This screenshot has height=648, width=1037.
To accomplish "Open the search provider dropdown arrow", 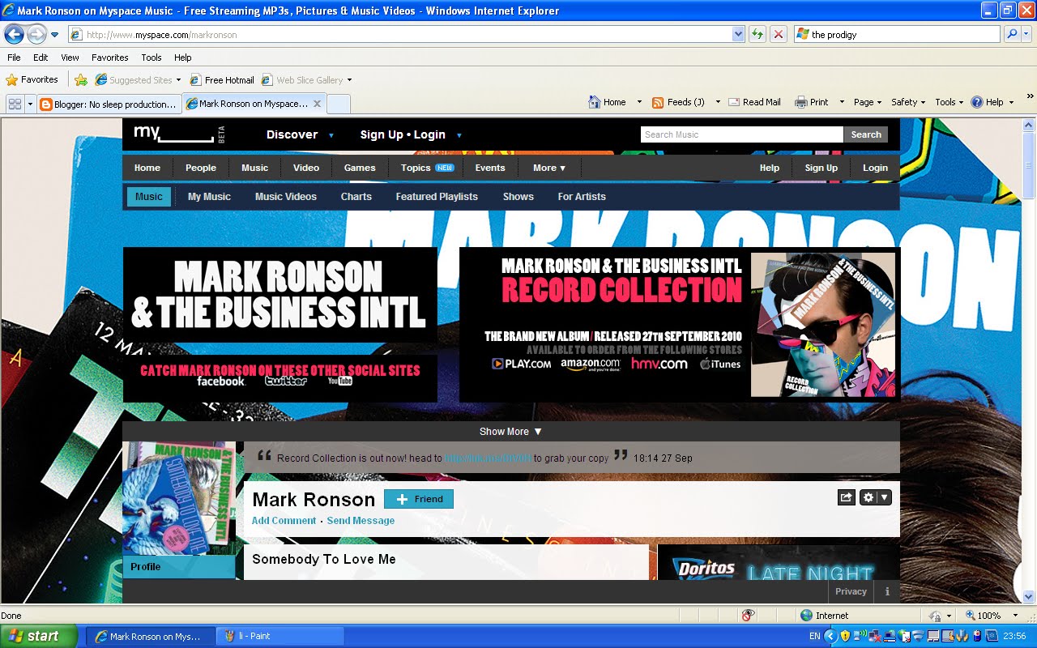I will (x=1027, y=34).
